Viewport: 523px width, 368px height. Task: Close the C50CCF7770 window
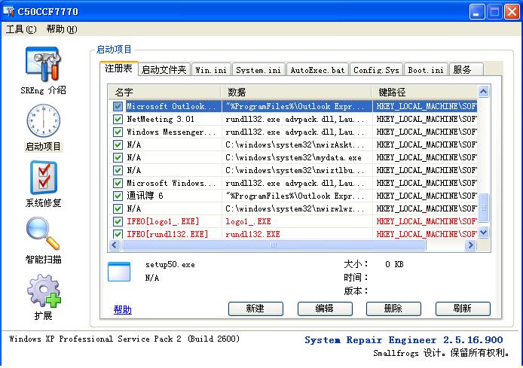512,12
